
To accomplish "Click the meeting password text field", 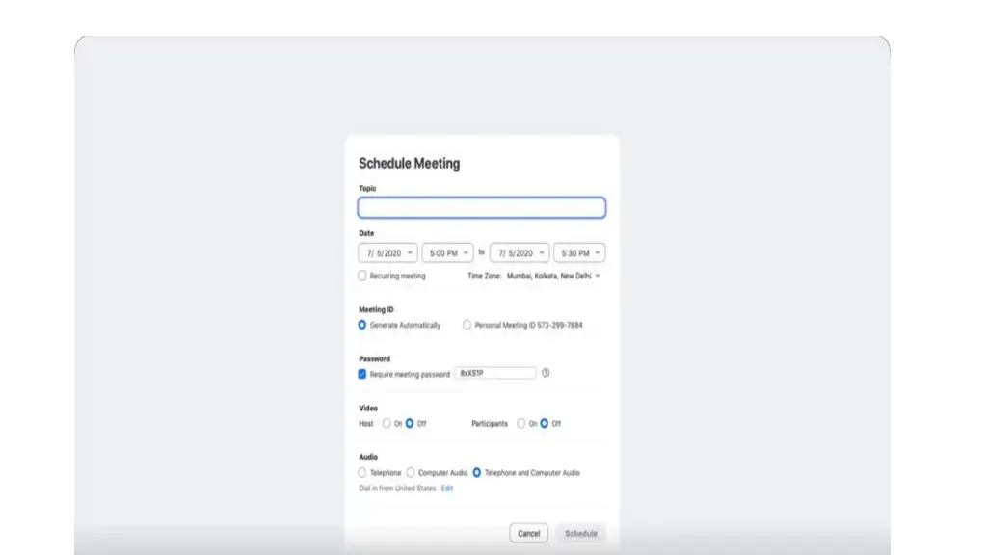I will 494,373.
